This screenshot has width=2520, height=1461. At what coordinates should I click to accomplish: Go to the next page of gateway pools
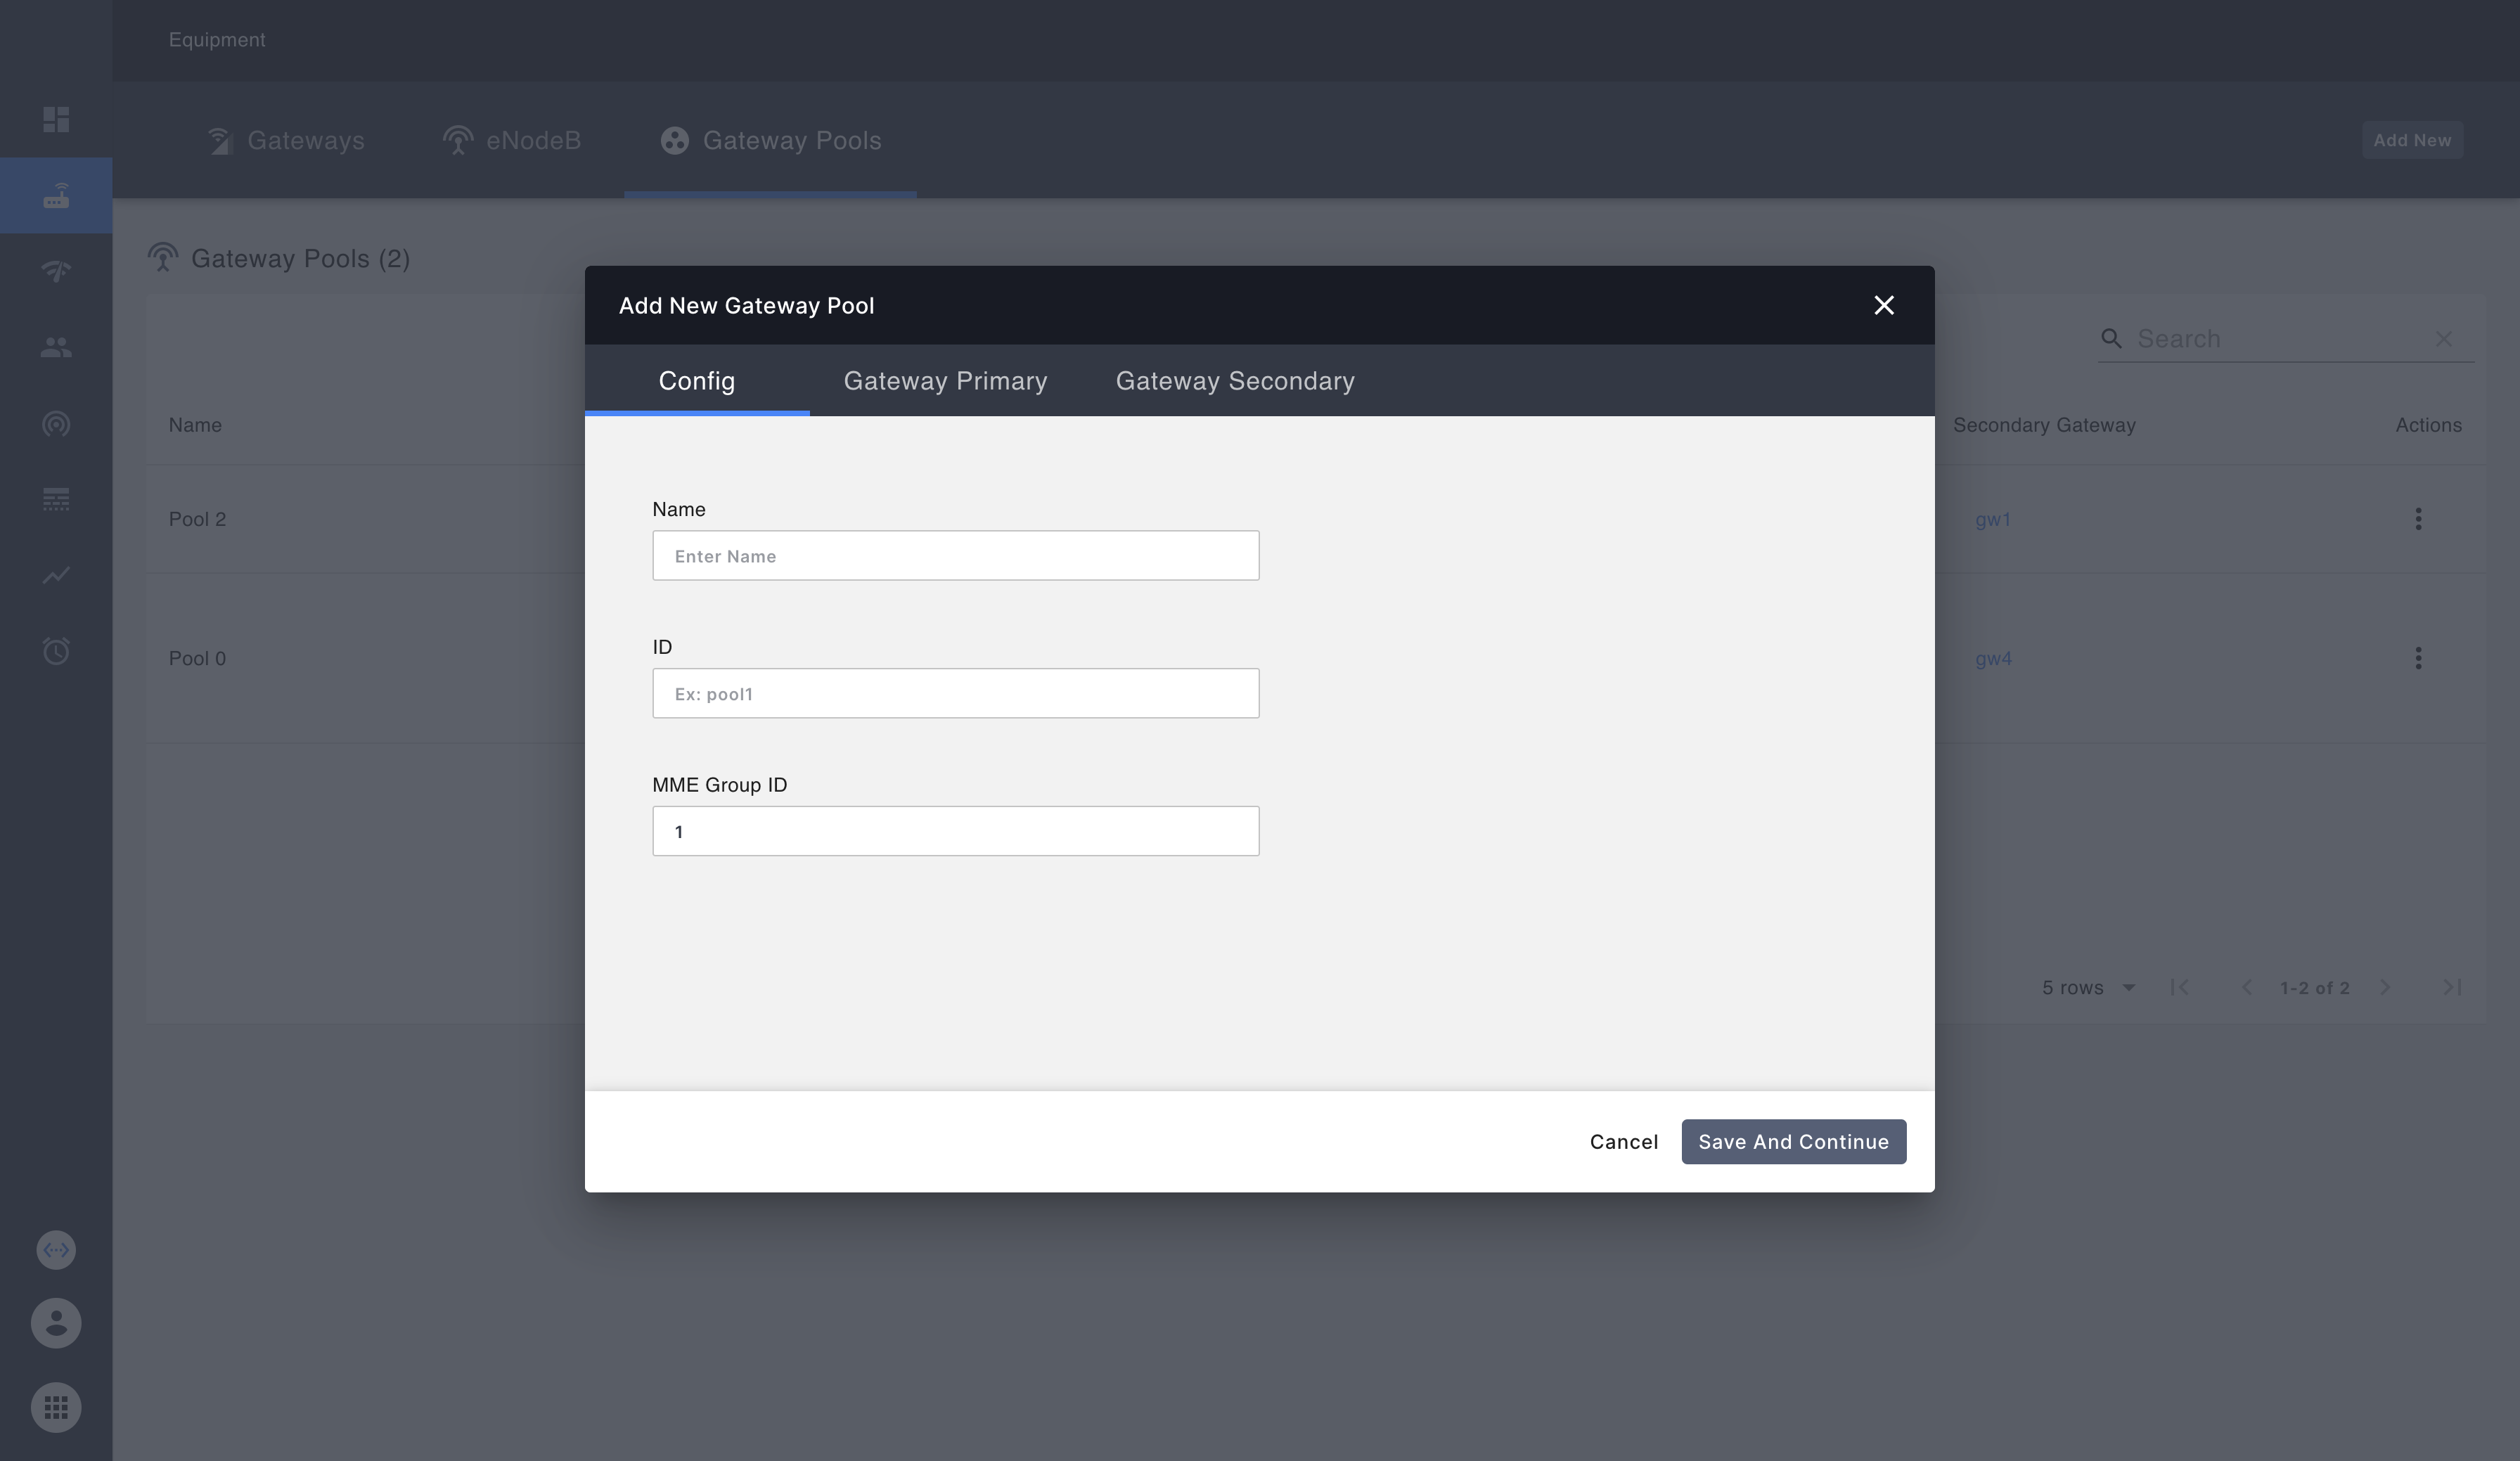2385,987
